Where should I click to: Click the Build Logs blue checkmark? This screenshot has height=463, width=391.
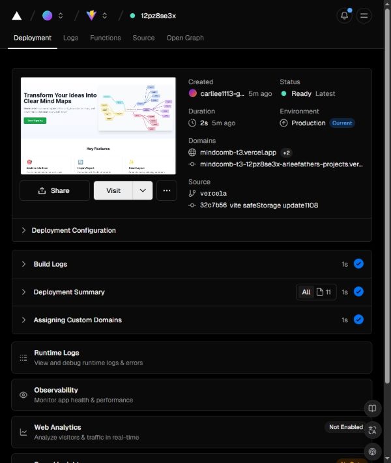pos(358,263)
